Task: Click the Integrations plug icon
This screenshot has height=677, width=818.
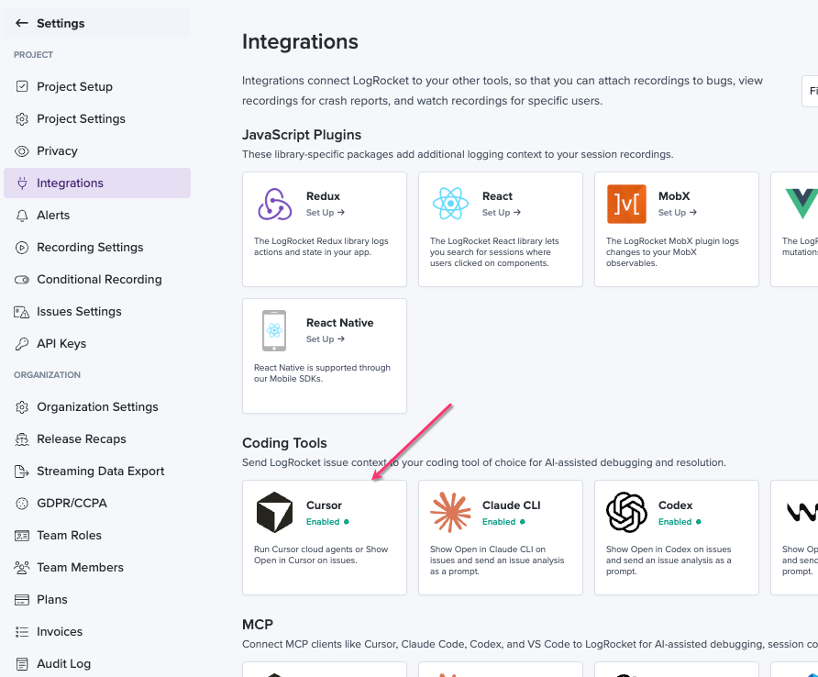Action: [x=22, y=183]
